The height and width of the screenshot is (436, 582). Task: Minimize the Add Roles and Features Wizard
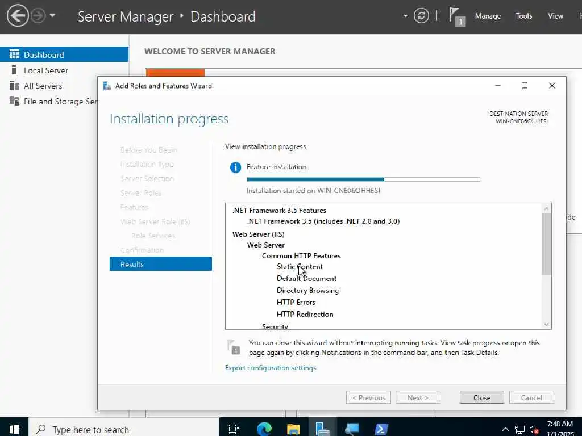coord(498,86)
